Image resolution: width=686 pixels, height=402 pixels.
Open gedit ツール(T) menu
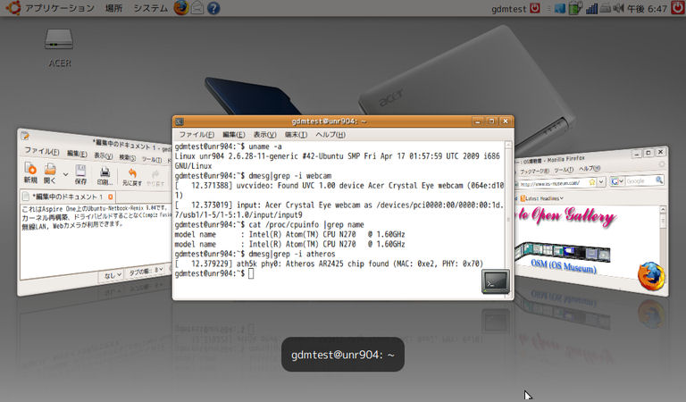point(151,159)
